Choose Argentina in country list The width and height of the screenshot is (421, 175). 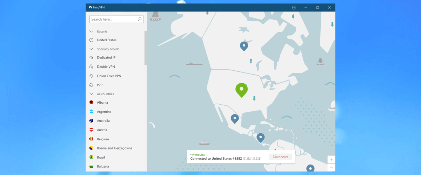click(x=104, y=112)
